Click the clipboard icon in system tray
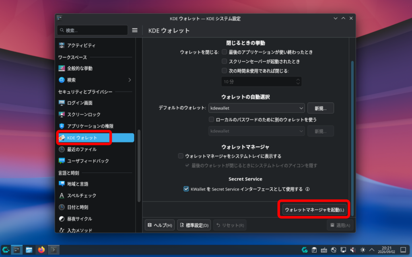The image size is (412, 257). click(x=314, y=250)
